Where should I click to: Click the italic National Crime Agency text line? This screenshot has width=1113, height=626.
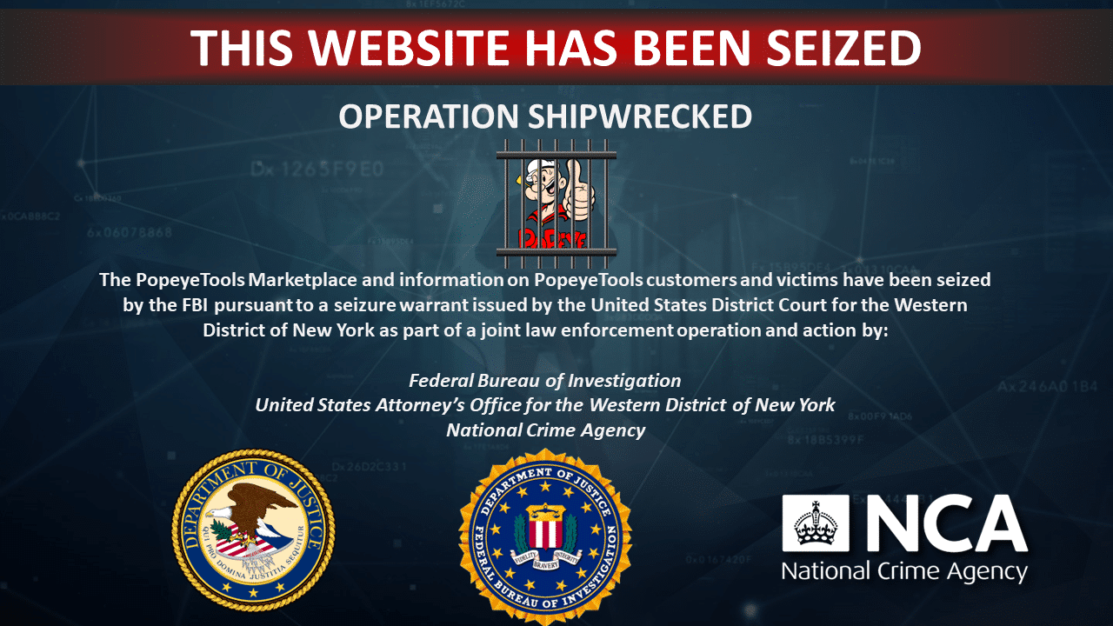546,430
